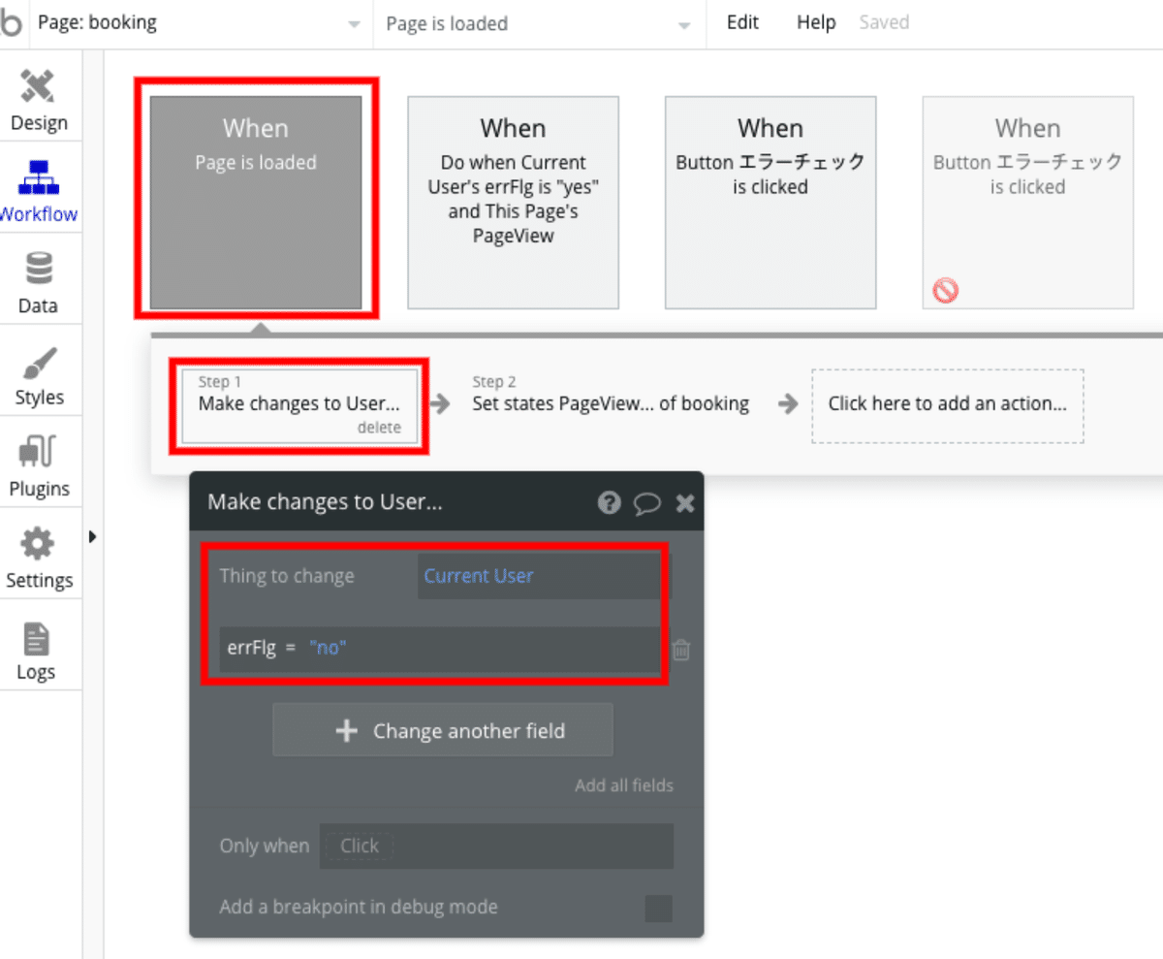Viewport: 1163px width, 959px height.
Task: Open the Edit menu
Action: coord(742,22)
